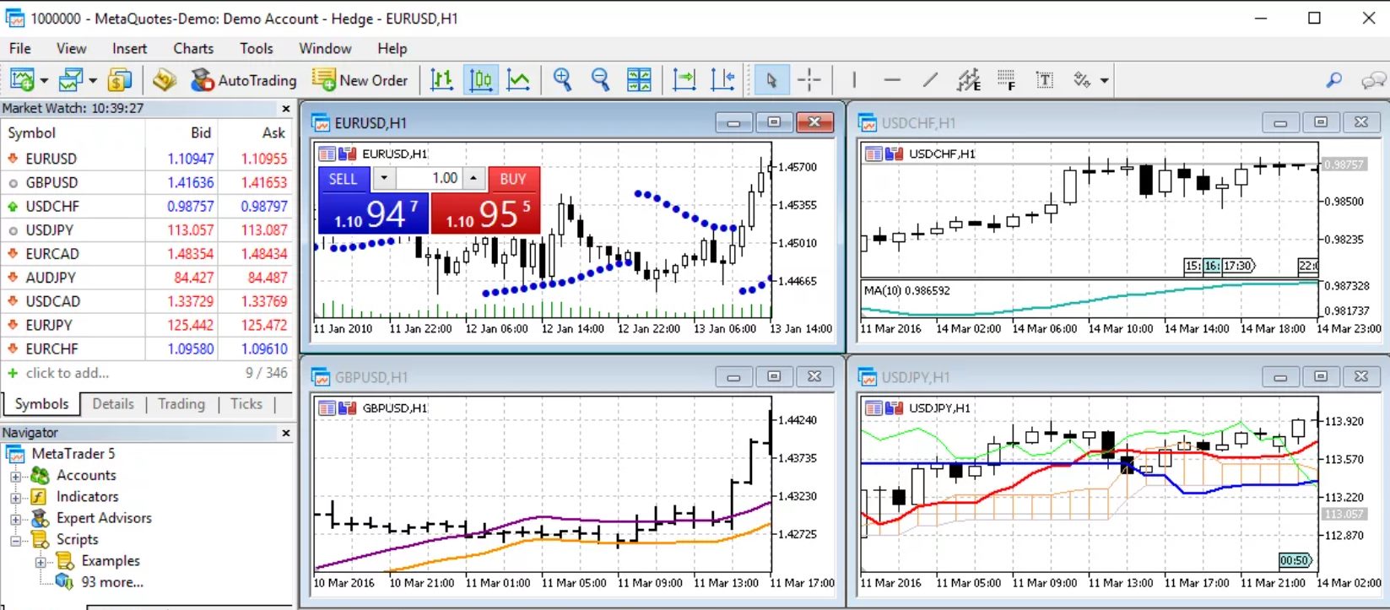Open the chat bubbles icon
The width and height of the screenshot is (1390, 610).
tap(1373, 80)
